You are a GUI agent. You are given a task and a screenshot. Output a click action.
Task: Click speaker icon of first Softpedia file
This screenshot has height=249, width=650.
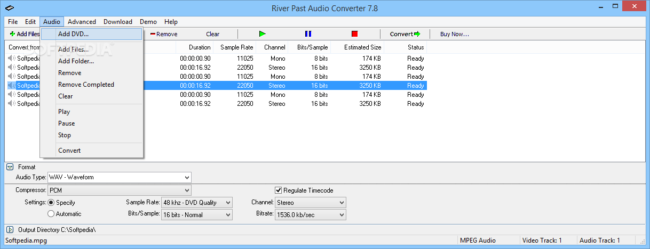tap(12, 58)
